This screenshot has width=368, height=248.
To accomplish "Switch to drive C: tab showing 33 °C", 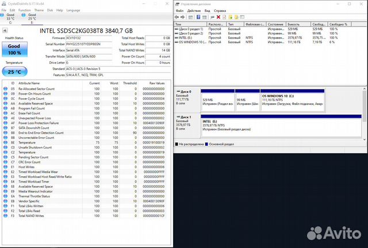I will coord(9,18).
